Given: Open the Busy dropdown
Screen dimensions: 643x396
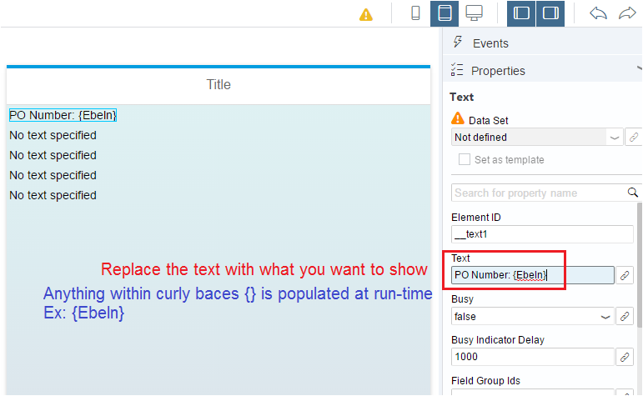Looking at the screenshot, I should (532, 316).
